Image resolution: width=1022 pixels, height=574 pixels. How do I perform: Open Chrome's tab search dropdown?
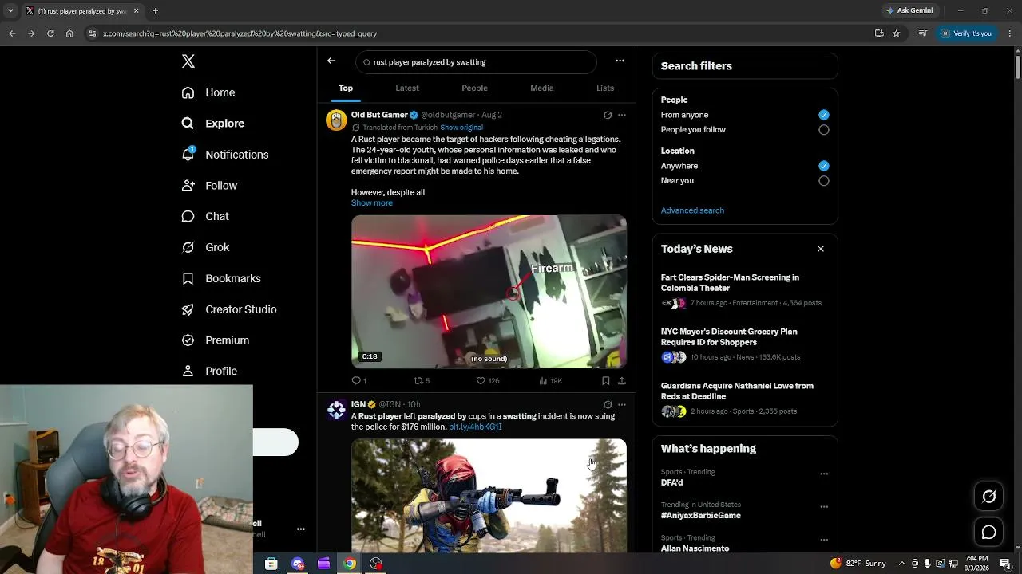[10, 10]
